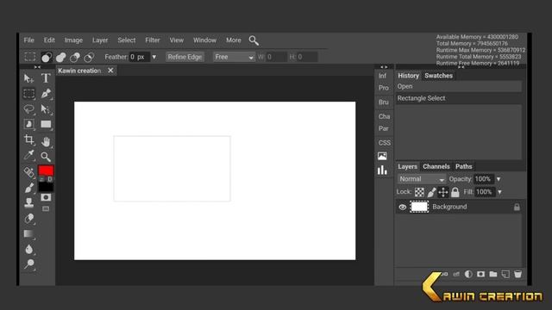Open the Inf side panel
The height and width of the screenshot is (310, 552).
tap(382, 76)
